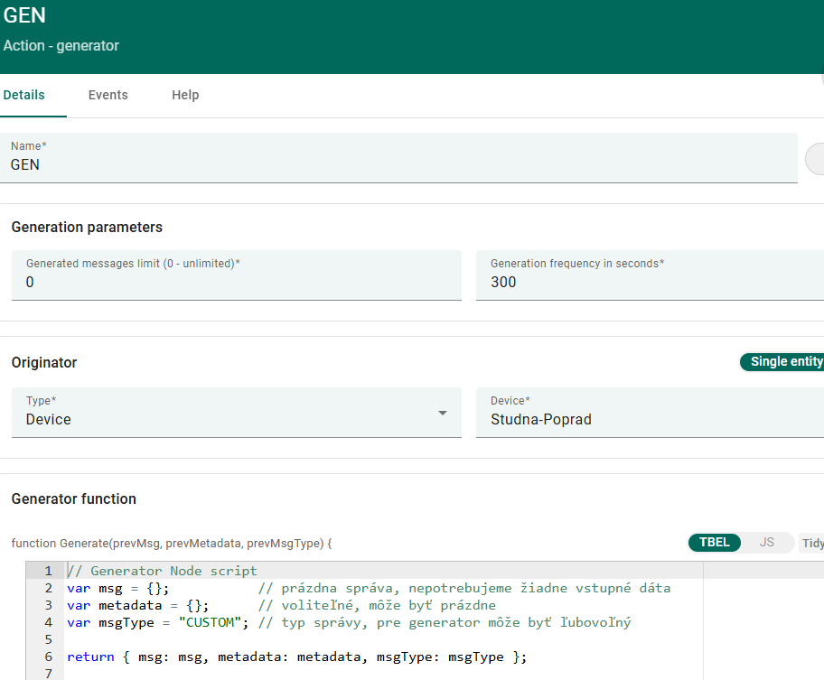Open the Device selector showing Studna-Poprad

point(649,419)
